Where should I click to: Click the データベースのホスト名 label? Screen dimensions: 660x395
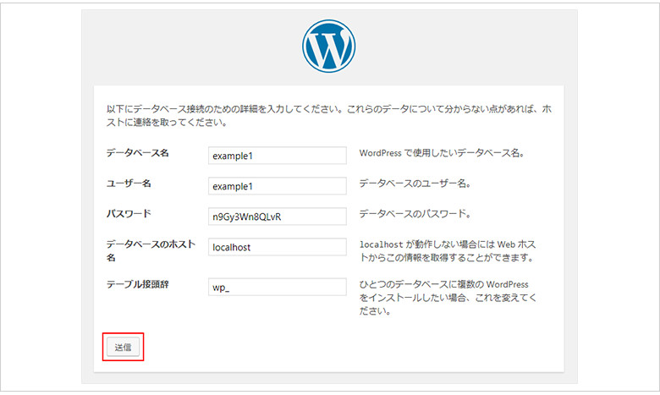pos(150,250)
